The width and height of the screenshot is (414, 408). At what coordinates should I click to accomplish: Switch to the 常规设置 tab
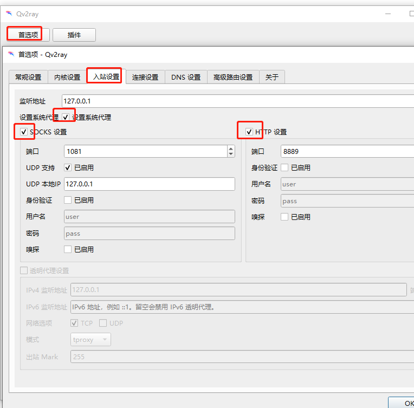[28, 77]
